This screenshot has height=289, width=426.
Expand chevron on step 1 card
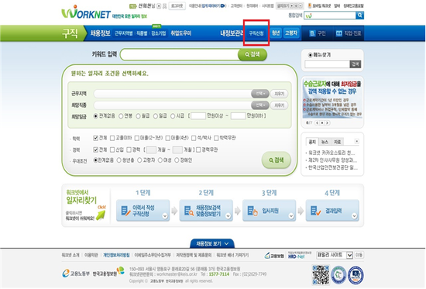(x=165, y=216)
